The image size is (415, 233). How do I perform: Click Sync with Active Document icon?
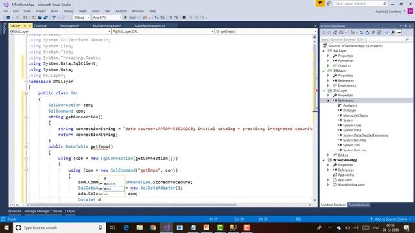[361, 33]
